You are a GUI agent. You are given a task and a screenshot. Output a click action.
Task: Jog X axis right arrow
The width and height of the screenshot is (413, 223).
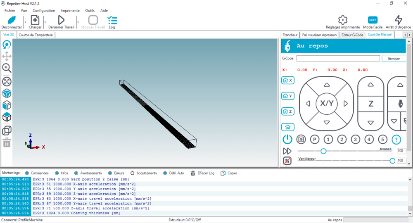point(346,104)
